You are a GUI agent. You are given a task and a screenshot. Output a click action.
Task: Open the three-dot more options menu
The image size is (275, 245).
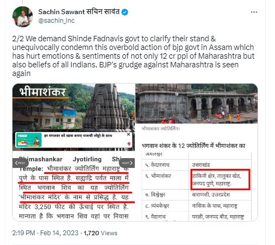[254, 12]
